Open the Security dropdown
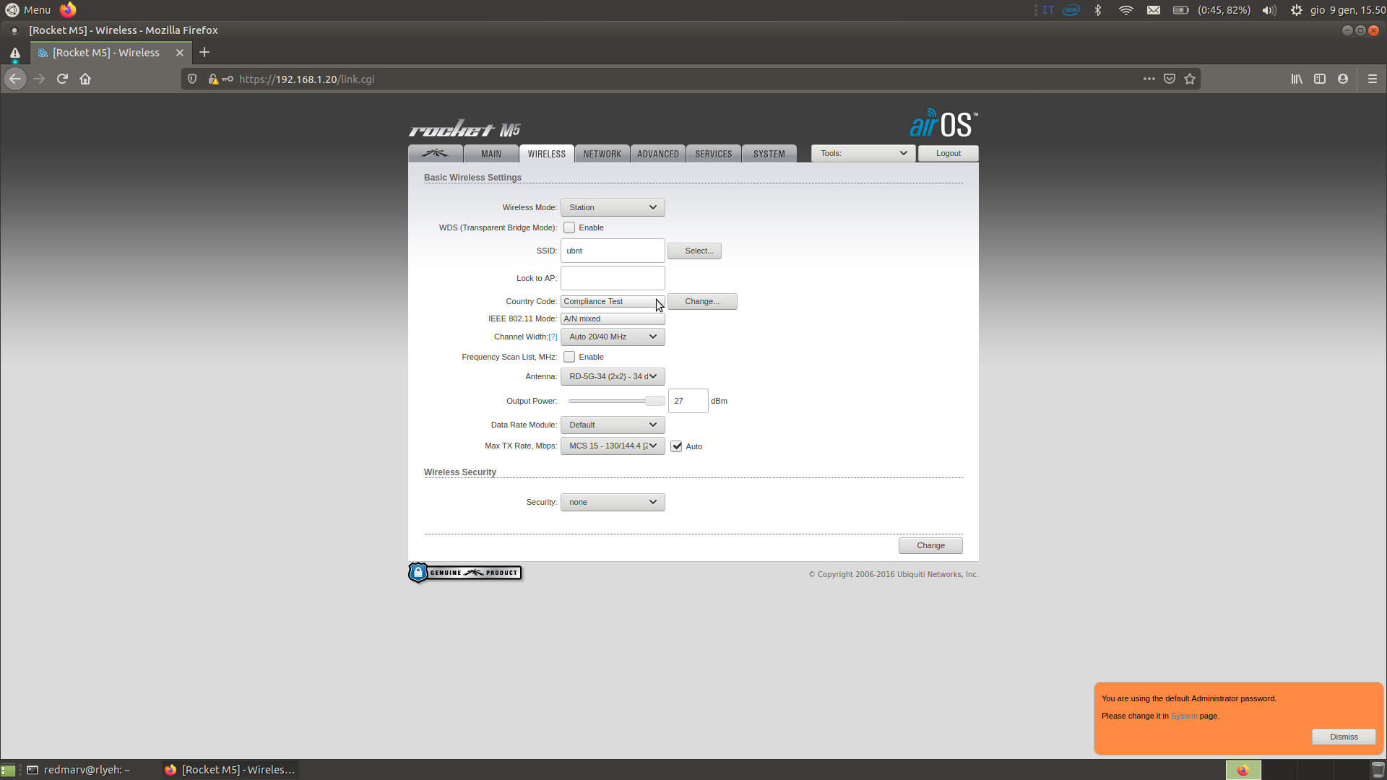 coord(613,502)
